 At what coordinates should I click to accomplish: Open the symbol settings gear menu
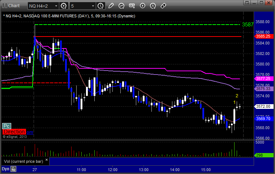(x=64, y=6)
